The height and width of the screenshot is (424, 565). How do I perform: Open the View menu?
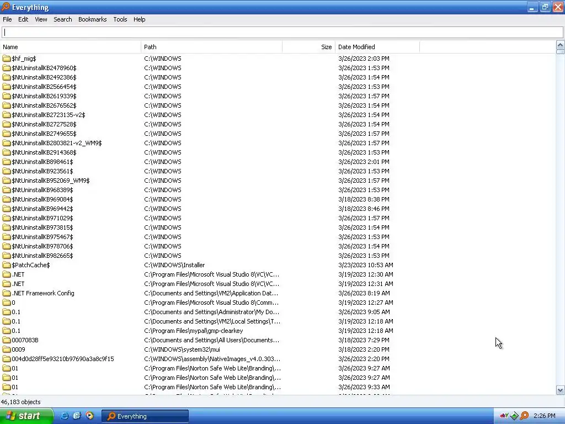point(41,19)
